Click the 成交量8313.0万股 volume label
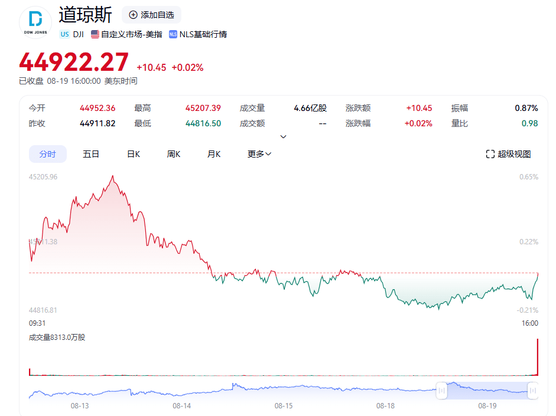This screenshot has height=416, width=556. point(57,338)
